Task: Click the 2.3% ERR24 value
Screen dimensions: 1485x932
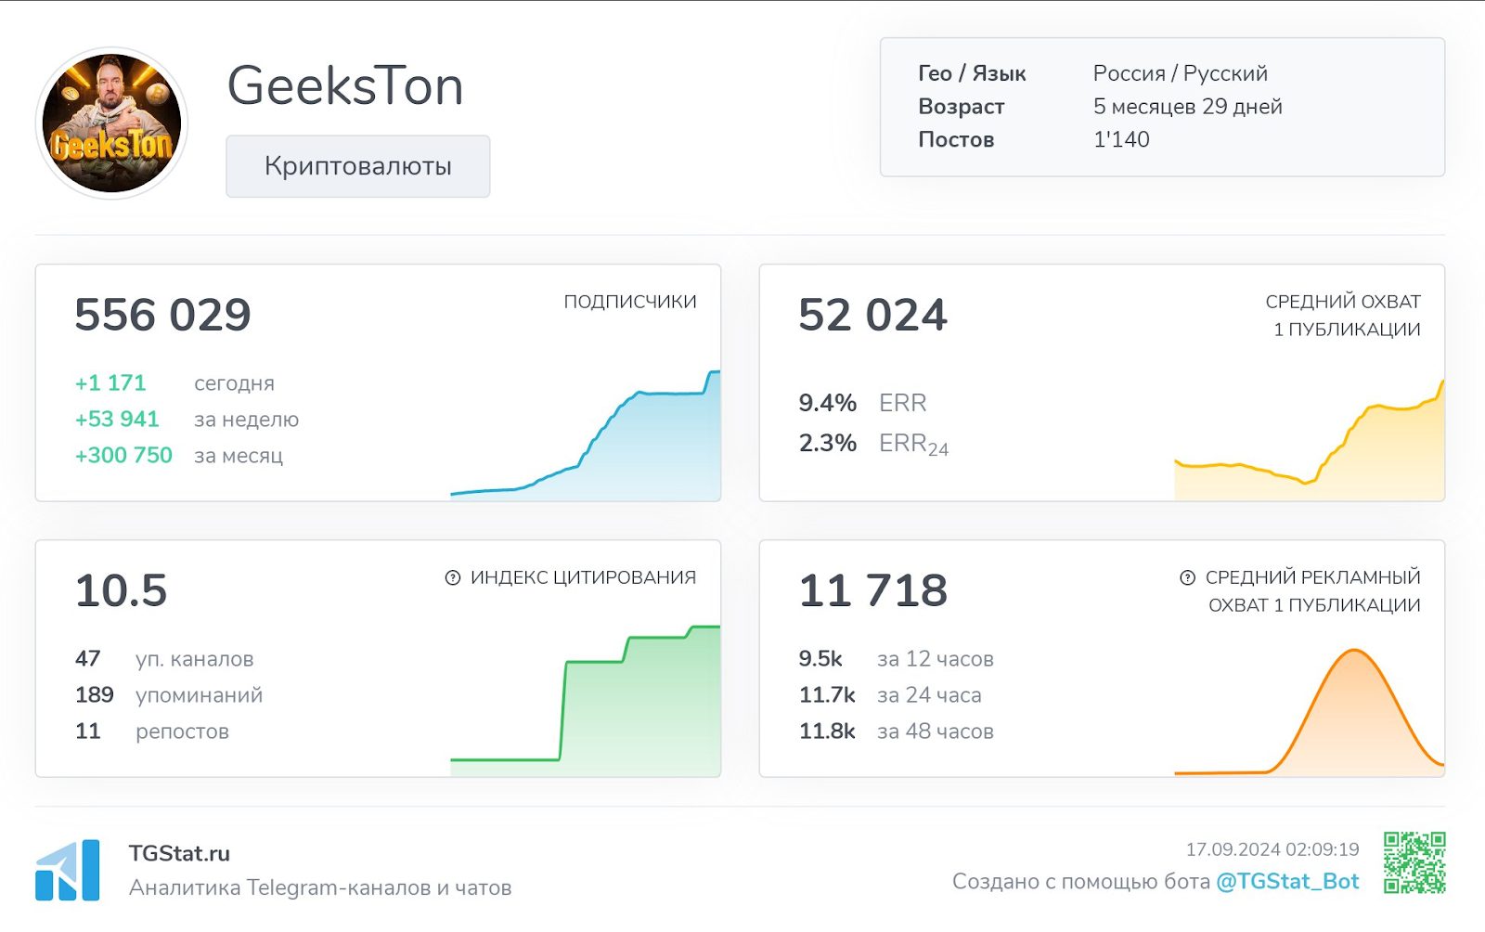Action: tap(827, 443)
